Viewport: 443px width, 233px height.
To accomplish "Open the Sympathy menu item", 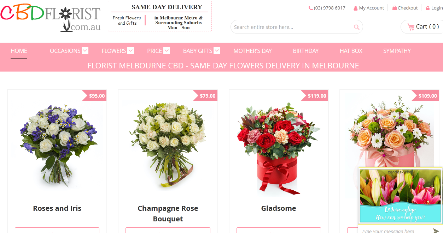I will point(397,51).
